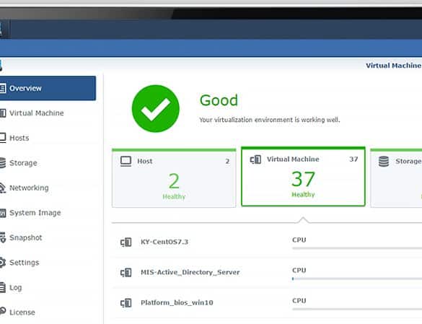Image resolution: width=422 pixels, height=324 pixels.
Task: Click the green Good status checkmark icon
Action: coord(156,108)
